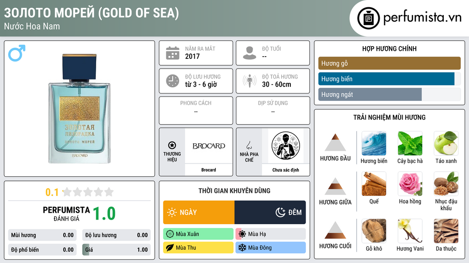This screenshot has width=469, height=263.
Task: Click the perfumista.vn site name
Action: pos(422,18)
